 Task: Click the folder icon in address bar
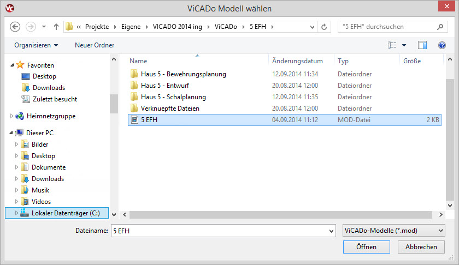pos(69,27)
